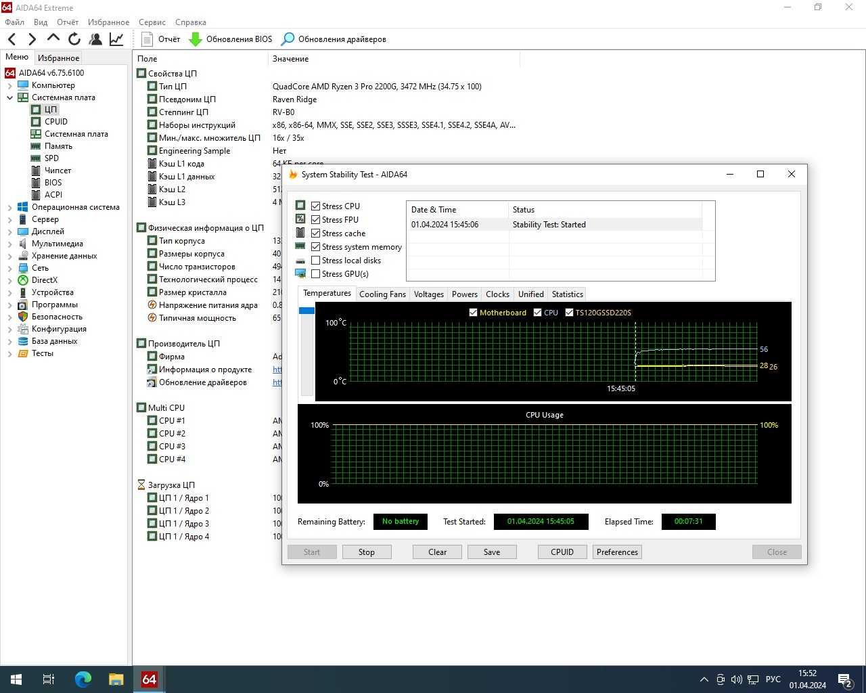Click the Forward navigation arrow in toolbar
Screen dimensions: 866x693
coord(32,39)
